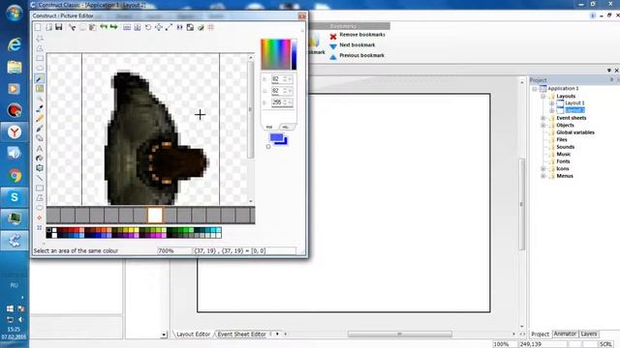Select the image points tool at toolbox bottom

[x=40, y=228]
